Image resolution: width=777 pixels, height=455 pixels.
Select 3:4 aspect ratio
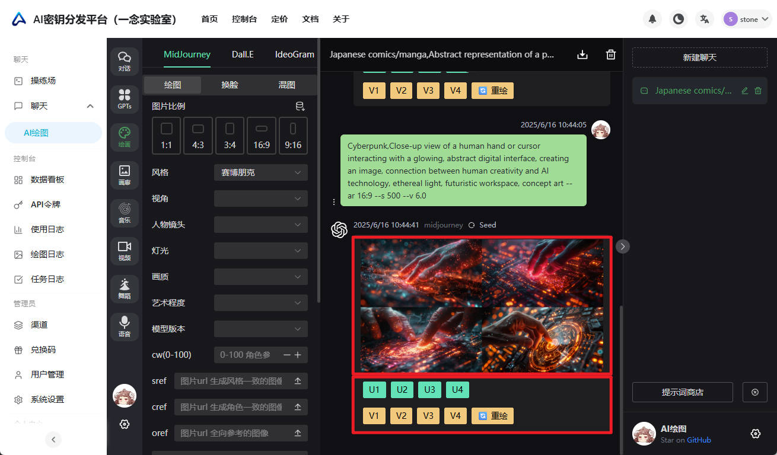[x=230, y=136]
